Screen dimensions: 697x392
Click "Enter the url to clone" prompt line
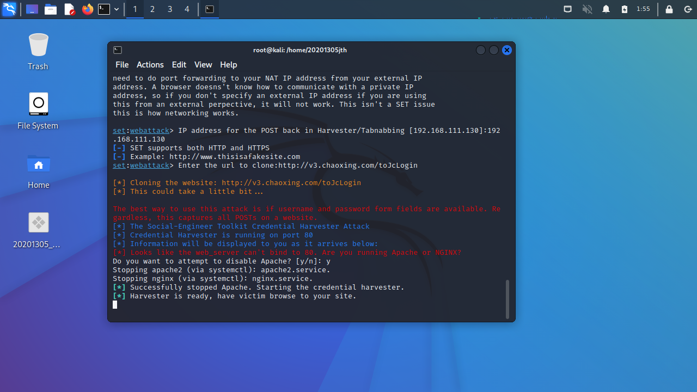(x=265, y=166)
